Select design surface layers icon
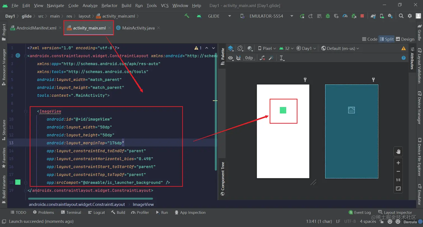423x227 pixels. pyautogui.click(x=231, y=48)
